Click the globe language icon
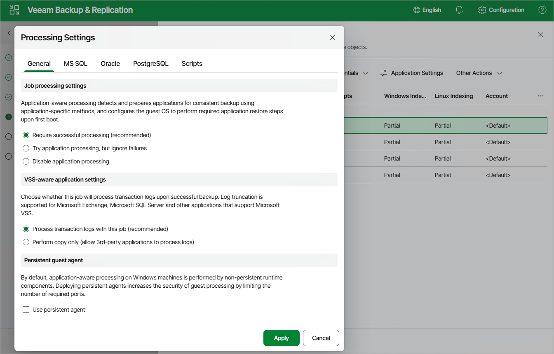The height and width of the screenshot is (354, 554). [417, 10]
